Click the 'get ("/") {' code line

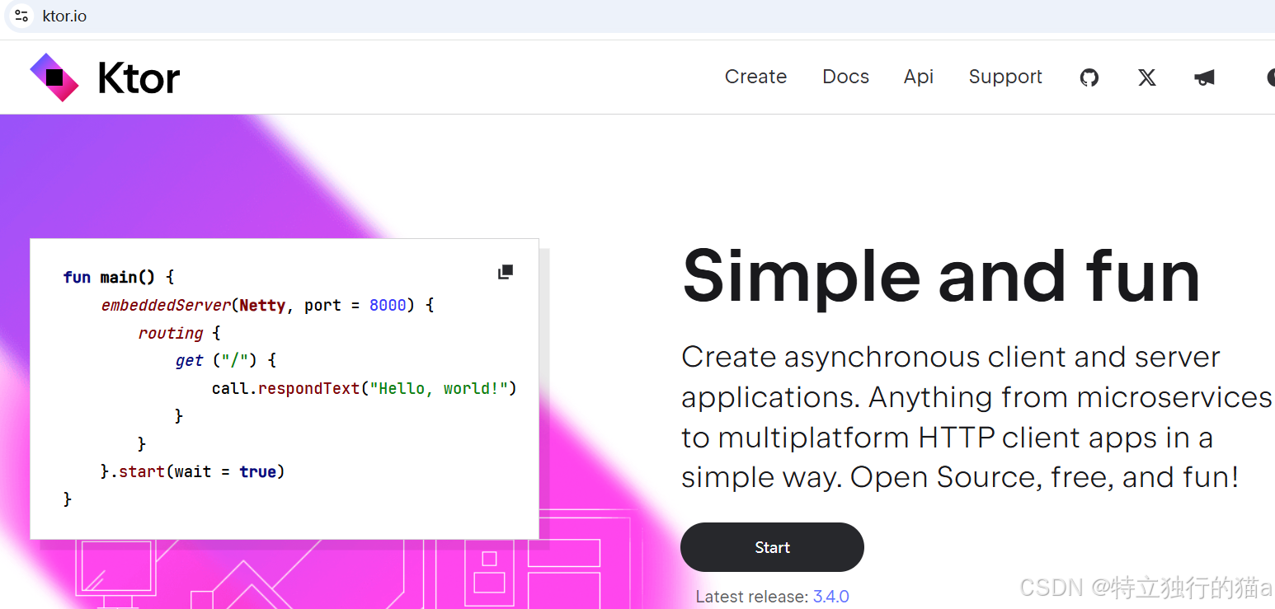(x=226, y=360)
